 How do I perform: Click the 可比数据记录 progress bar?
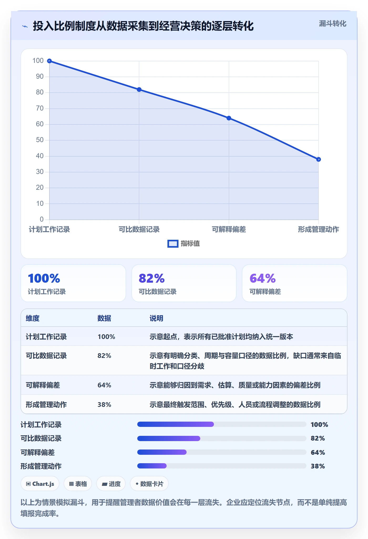click(x=222, y=438)
